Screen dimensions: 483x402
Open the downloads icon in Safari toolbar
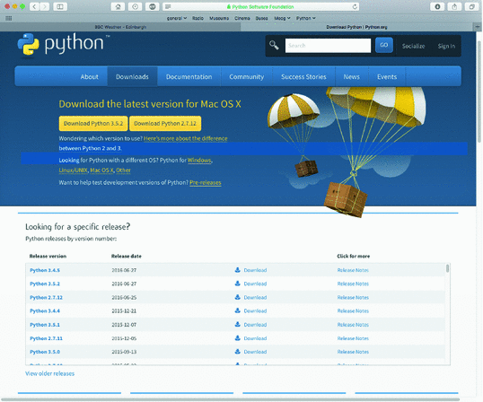(437, 6)
